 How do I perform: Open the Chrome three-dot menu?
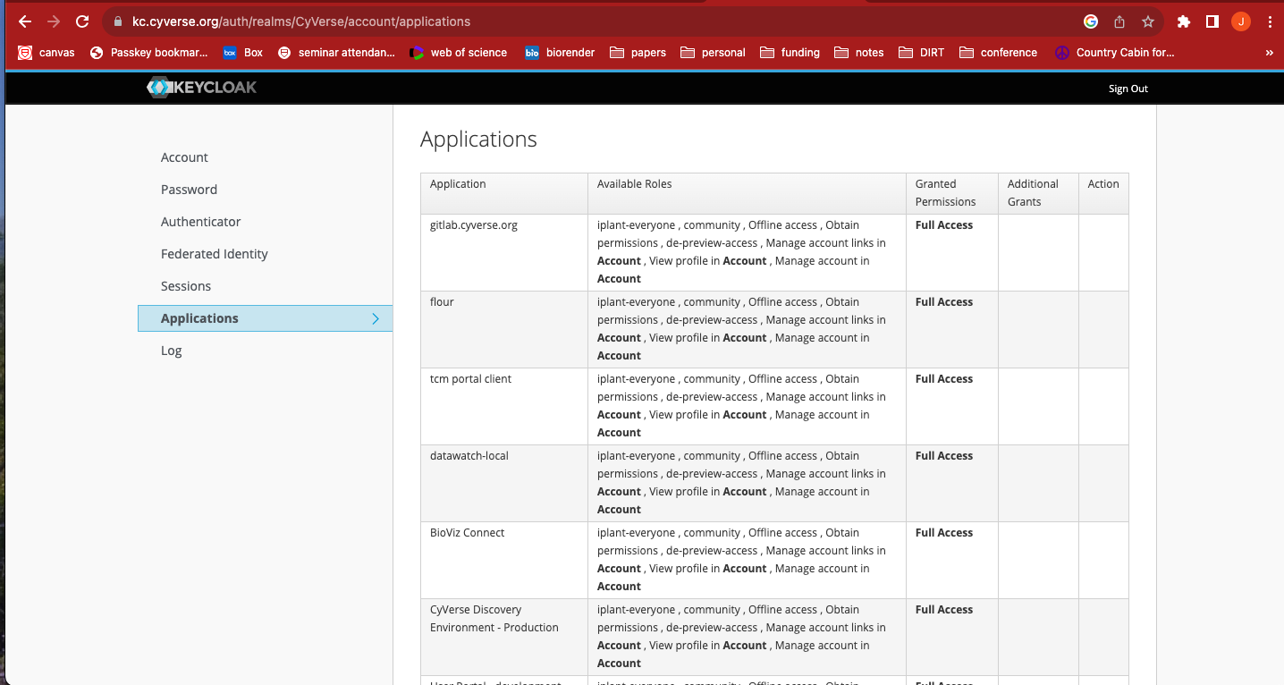click(x=1271, y=21)
